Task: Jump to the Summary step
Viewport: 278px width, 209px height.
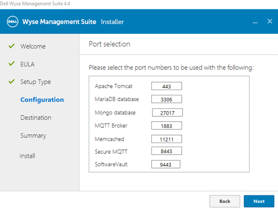Action: click(33, 135)
